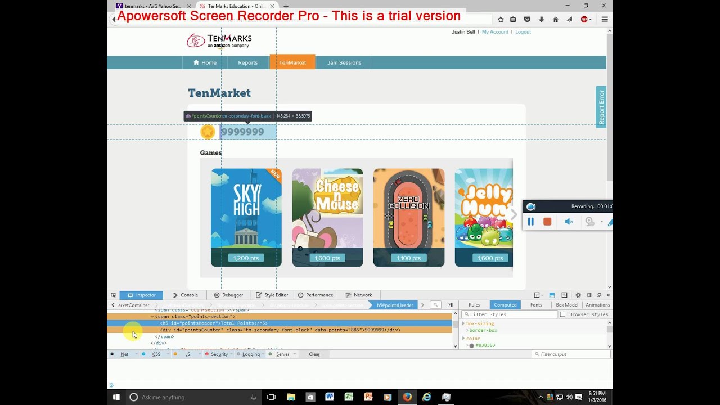Toggle the Security console filter
720x405 pixels.
[x=218, y=354]
